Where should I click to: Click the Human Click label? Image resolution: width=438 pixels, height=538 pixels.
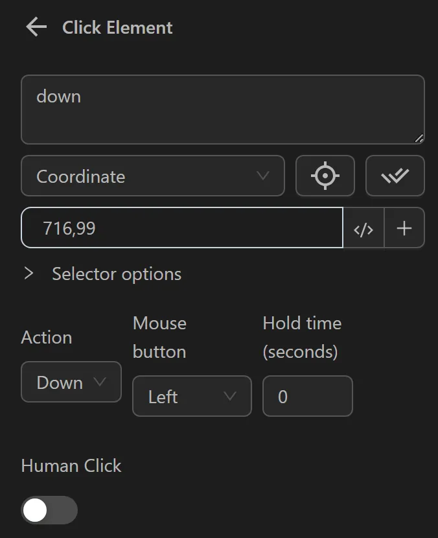pos(71,465)
